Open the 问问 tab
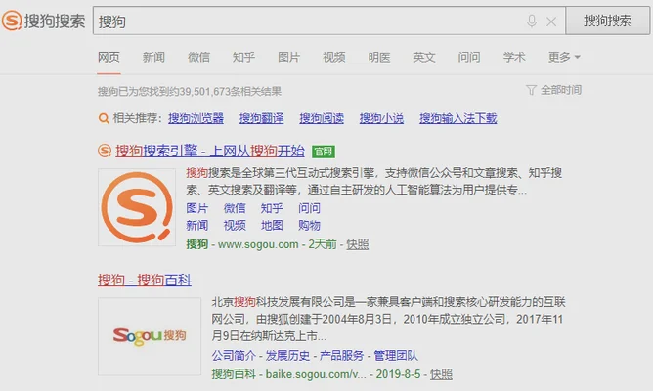The width and height of the screenshot is (653, 391). point(469,57)
